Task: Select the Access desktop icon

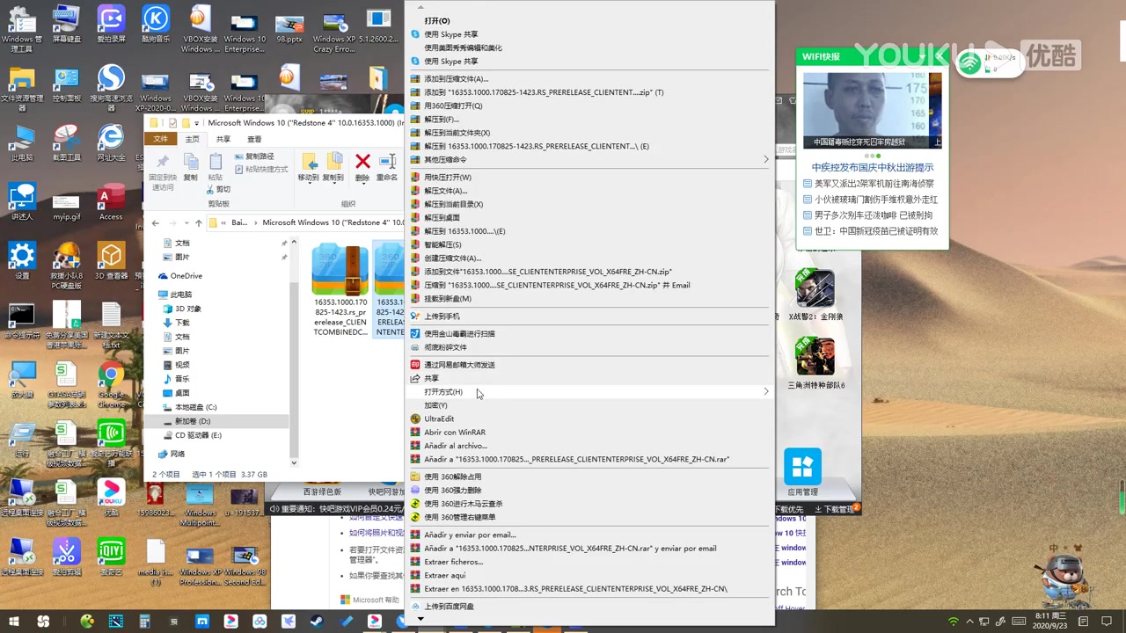Action: (x=111, y=202)
